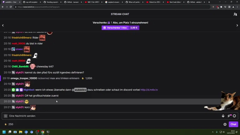Open the Windows Start menu

[4, 132]
